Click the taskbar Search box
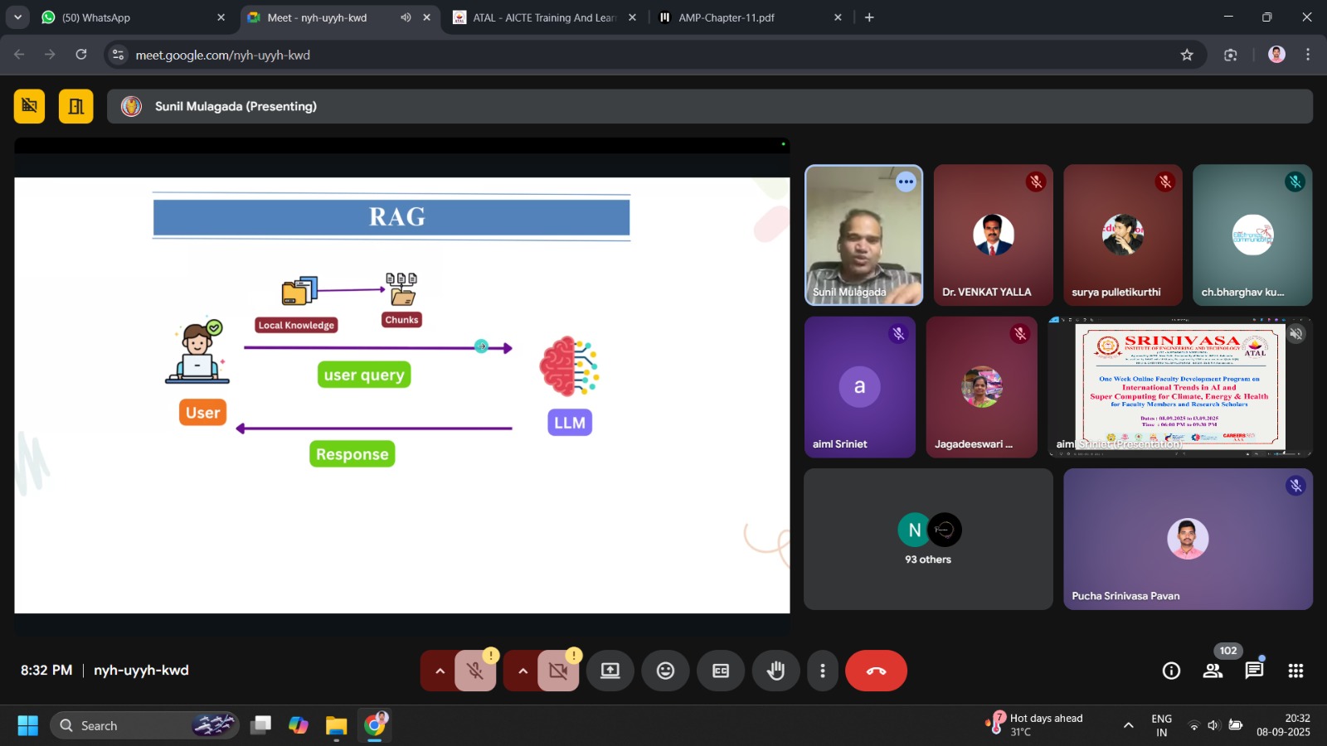This screenshot has height=746, width=1327. pos(145,726)
